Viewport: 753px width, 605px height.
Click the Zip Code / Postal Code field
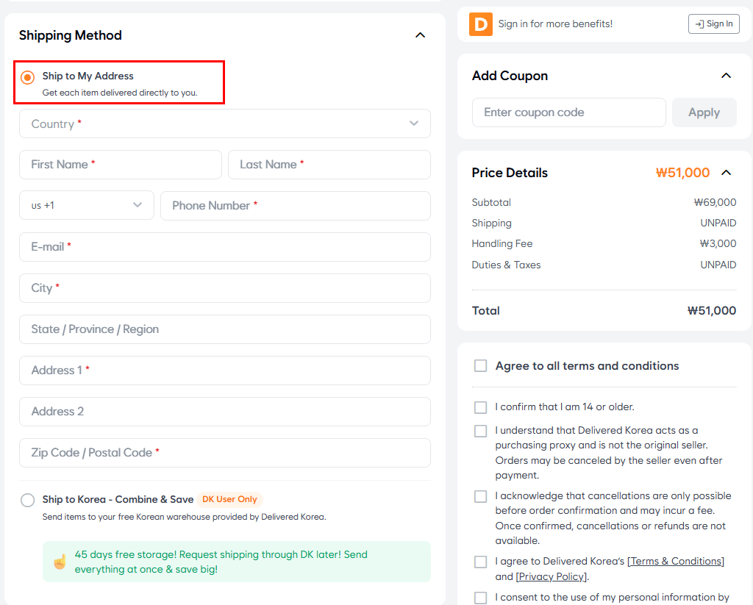(225, 453)
